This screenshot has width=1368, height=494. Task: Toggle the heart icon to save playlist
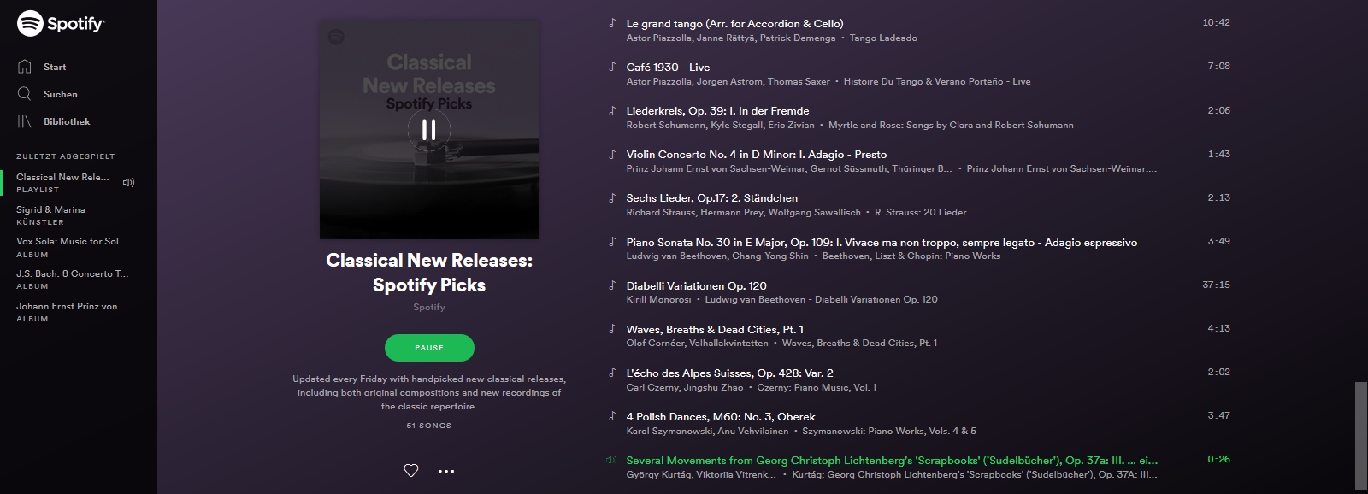tap(411, 470)
